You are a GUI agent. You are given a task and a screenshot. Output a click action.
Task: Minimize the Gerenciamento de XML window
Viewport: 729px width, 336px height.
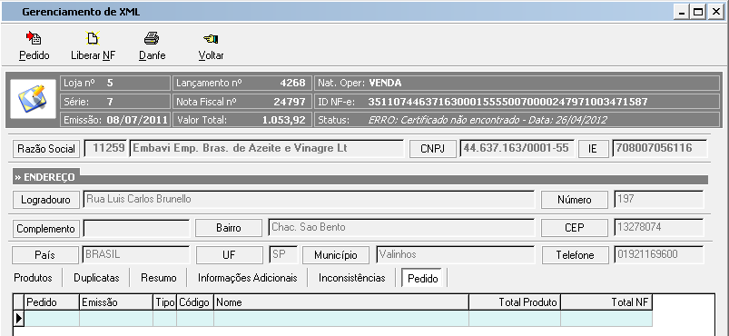click(x=683, y=12)
